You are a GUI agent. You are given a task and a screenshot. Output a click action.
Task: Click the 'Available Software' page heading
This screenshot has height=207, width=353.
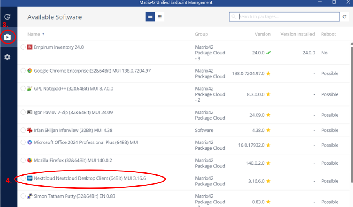(x=55, y=17)
